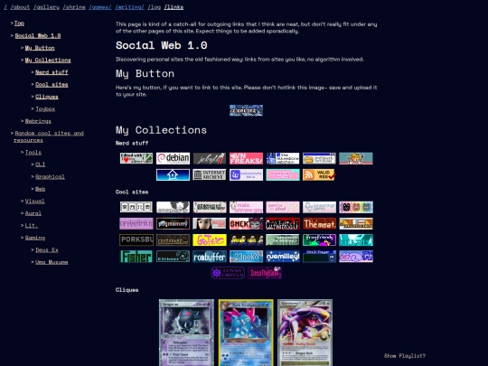Screen dimensions: 488x366
Task: Click the PORKSBU site button
Action: pos(136,240)
